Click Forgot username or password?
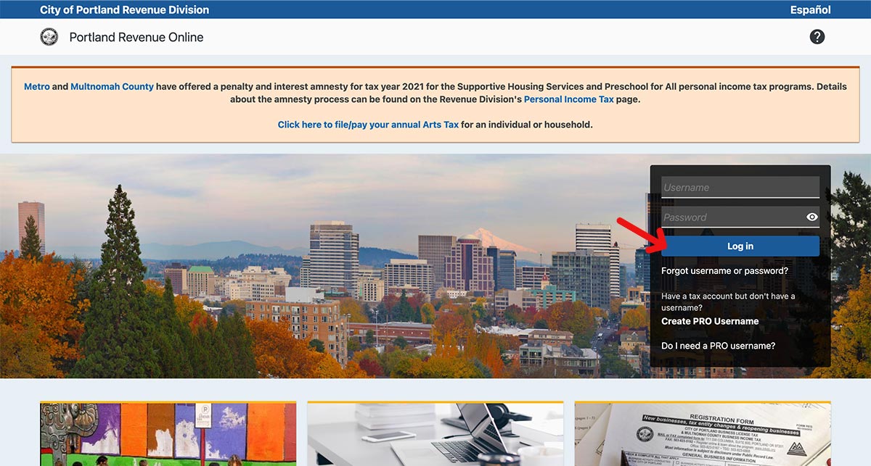 pos(724,271)
